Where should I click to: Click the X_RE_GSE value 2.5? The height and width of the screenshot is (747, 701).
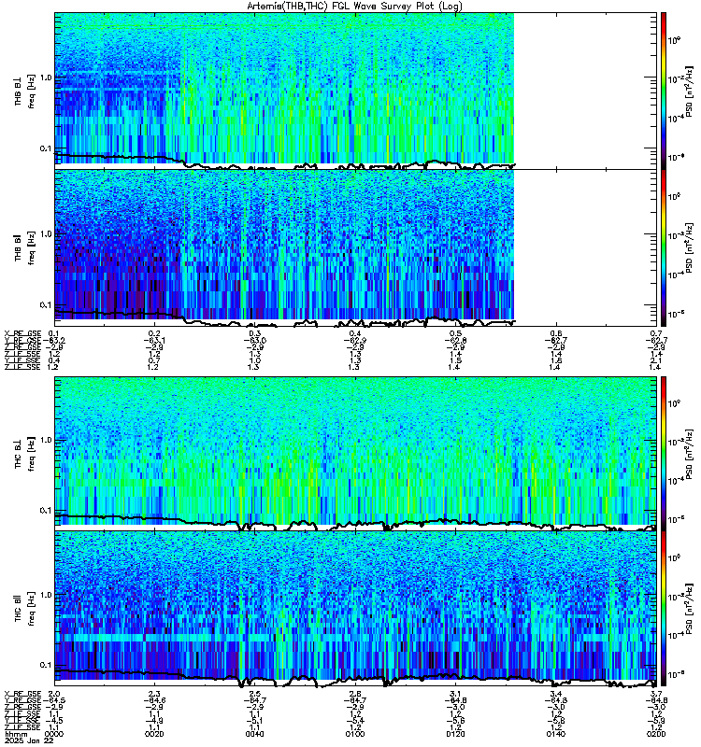click(x=254, y=694)
